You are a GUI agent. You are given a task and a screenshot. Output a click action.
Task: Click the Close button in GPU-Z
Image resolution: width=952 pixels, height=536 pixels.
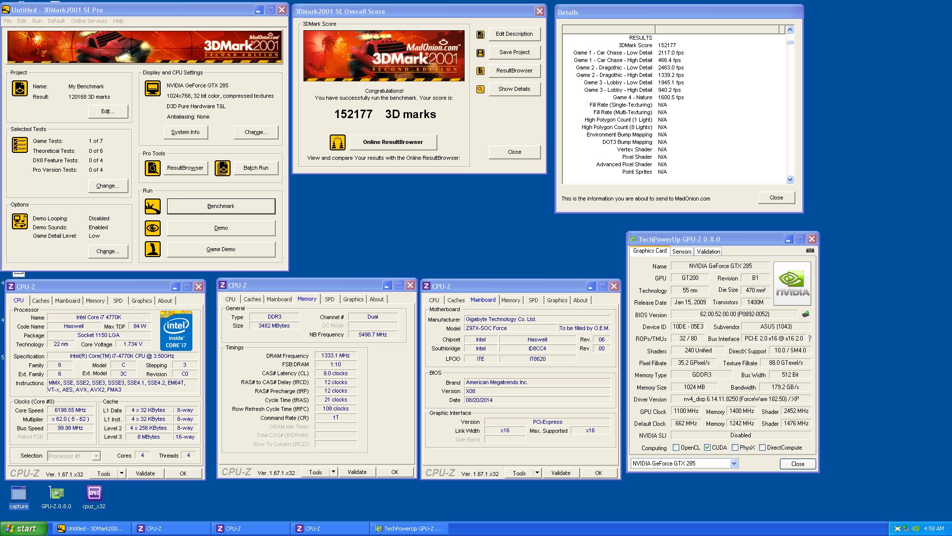click(797, 464)
